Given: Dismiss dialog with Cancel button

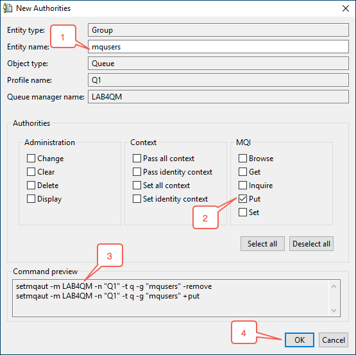Looking at the screenshot, I should 334,340.
